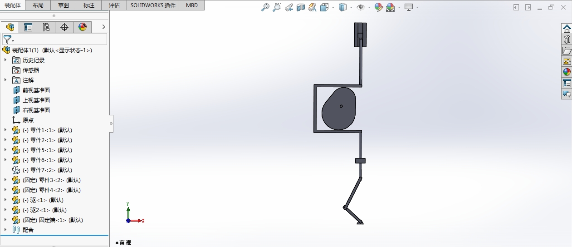This screenshot has width=572, height=247.
Task: Switch to the DisplayManager tab
Action: coord(83,27)
